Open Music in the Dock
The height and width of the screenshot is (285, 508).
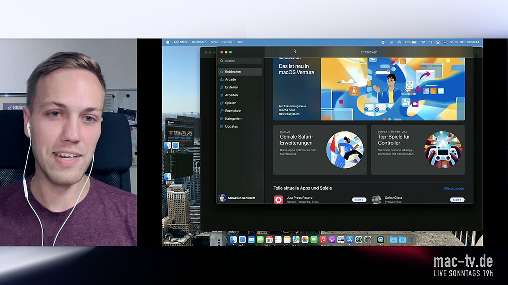[x=323, y=239]
